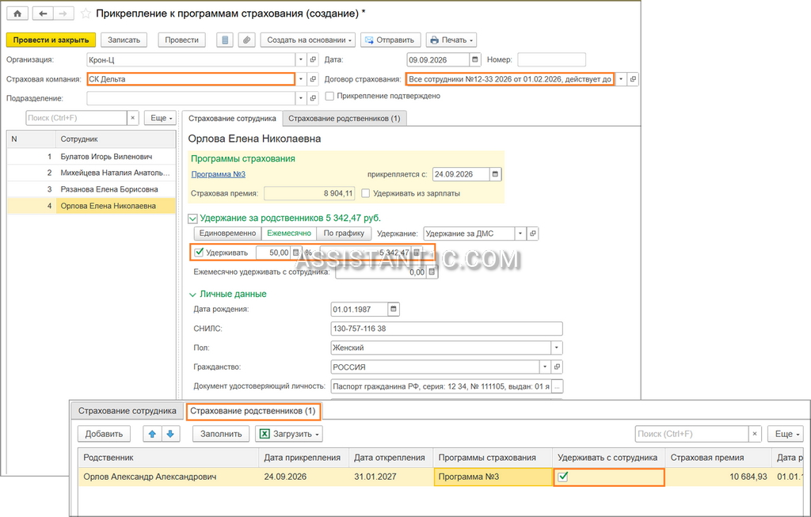Open calculator for the 50,00 percent field
The image size is (811, 517).
tap(296, 253)
